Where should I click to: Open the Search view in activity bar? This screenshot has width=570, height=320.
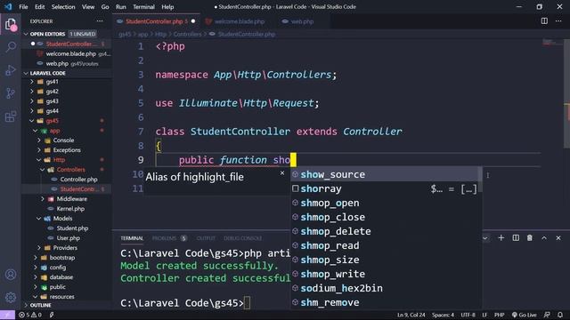(x=11, y=46)
